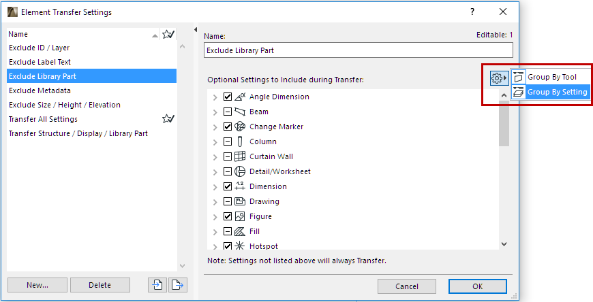Toggle the Detail/Worksheet checkbox
593x302 pixels.
[227, 171]
